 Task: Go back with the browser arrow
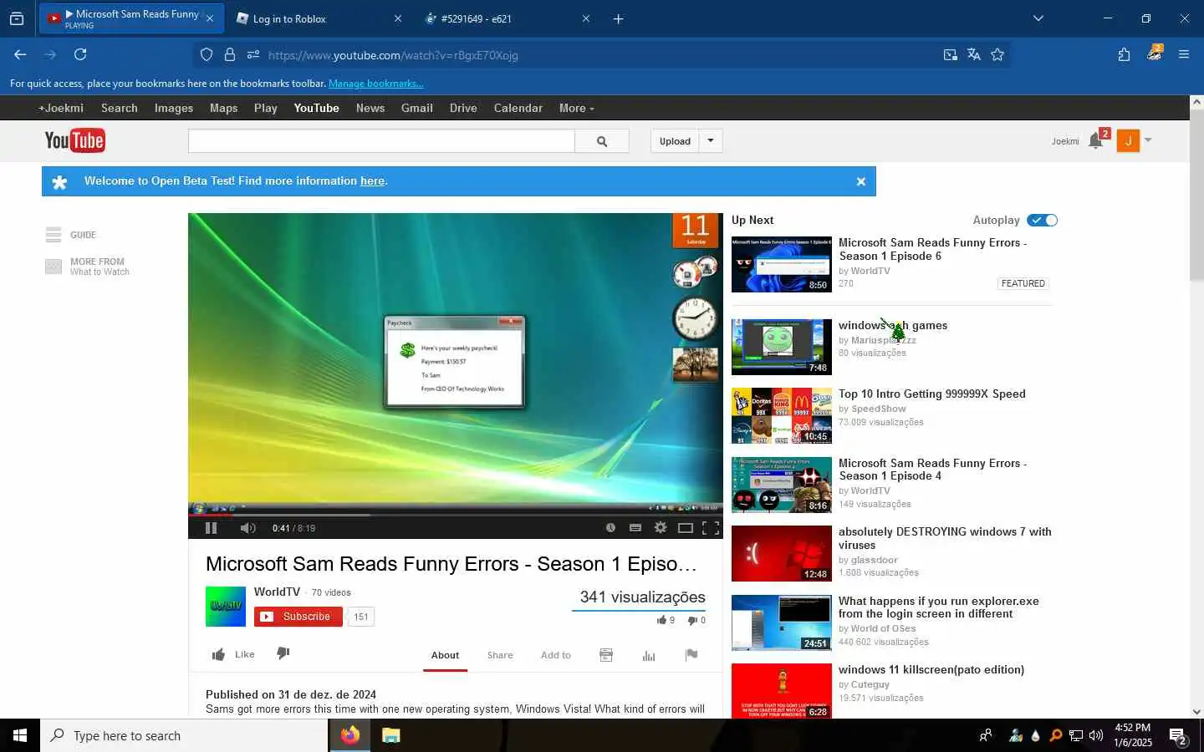[20, 54]
